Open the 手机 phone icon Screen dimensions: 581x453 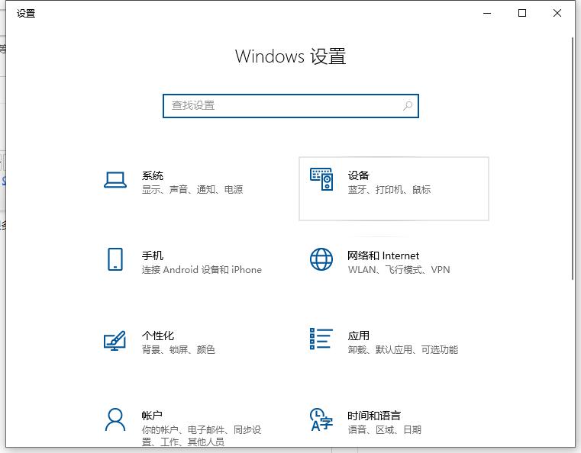pyautogui.click(x=115, y=259)
